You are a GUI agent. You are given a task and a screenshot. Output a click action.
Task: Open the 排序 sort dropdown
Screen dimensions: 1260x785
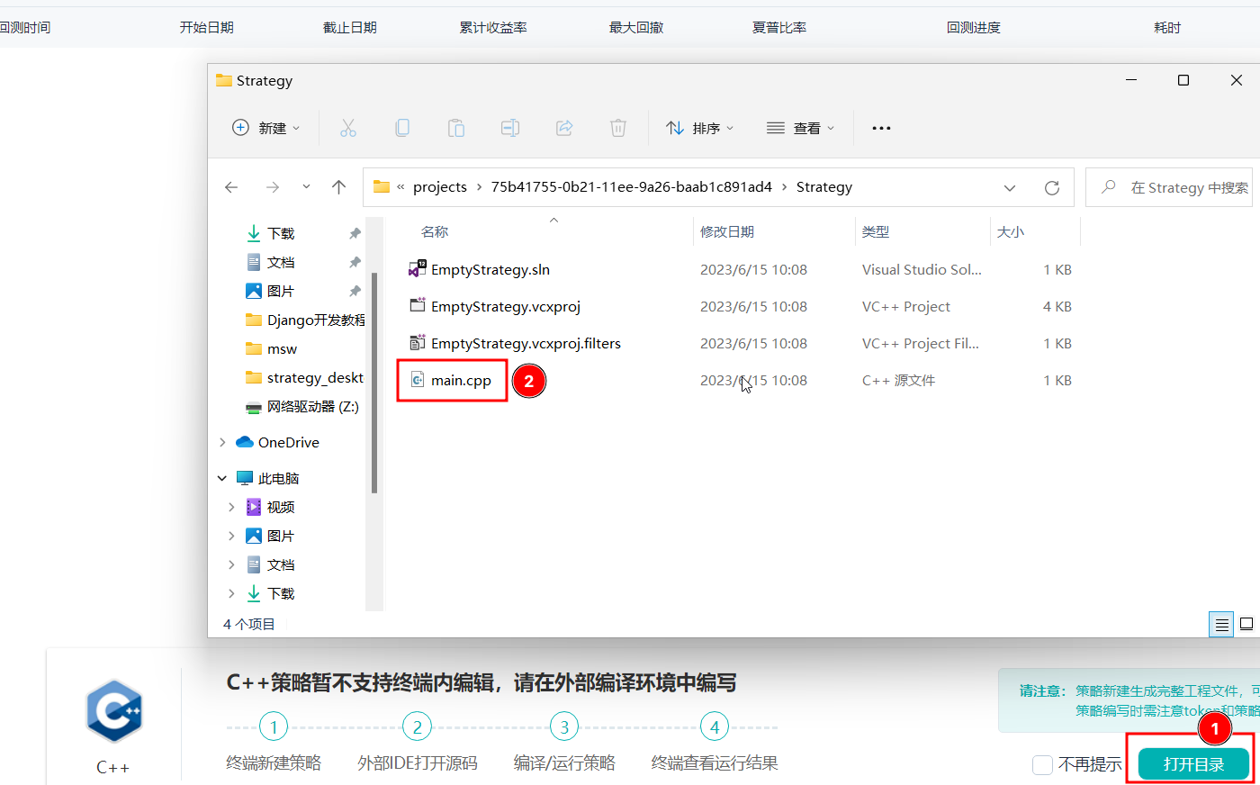700,128
